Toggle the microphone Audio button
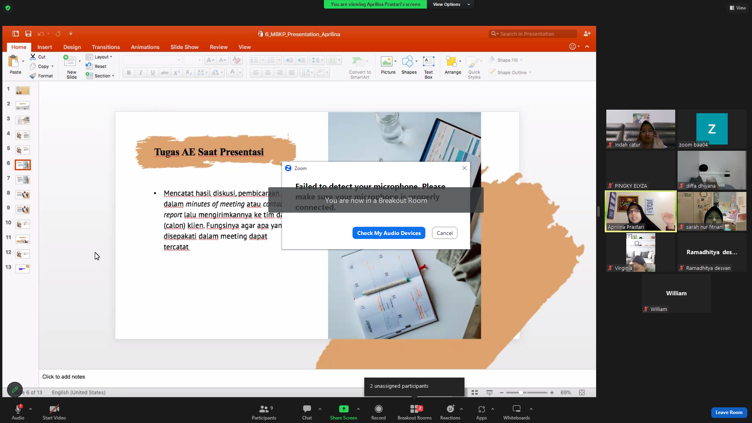Image resolution: width=752 pixels, height=423 pixels. pyautogui.click(x=18, y=412)
